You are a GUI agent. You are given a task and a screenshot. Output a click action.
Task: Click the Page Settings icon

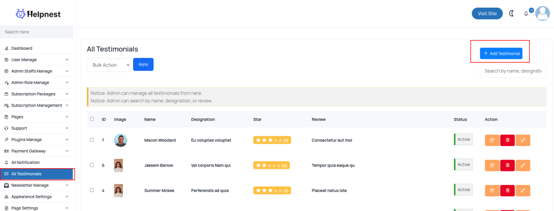(x=6, y=208)
